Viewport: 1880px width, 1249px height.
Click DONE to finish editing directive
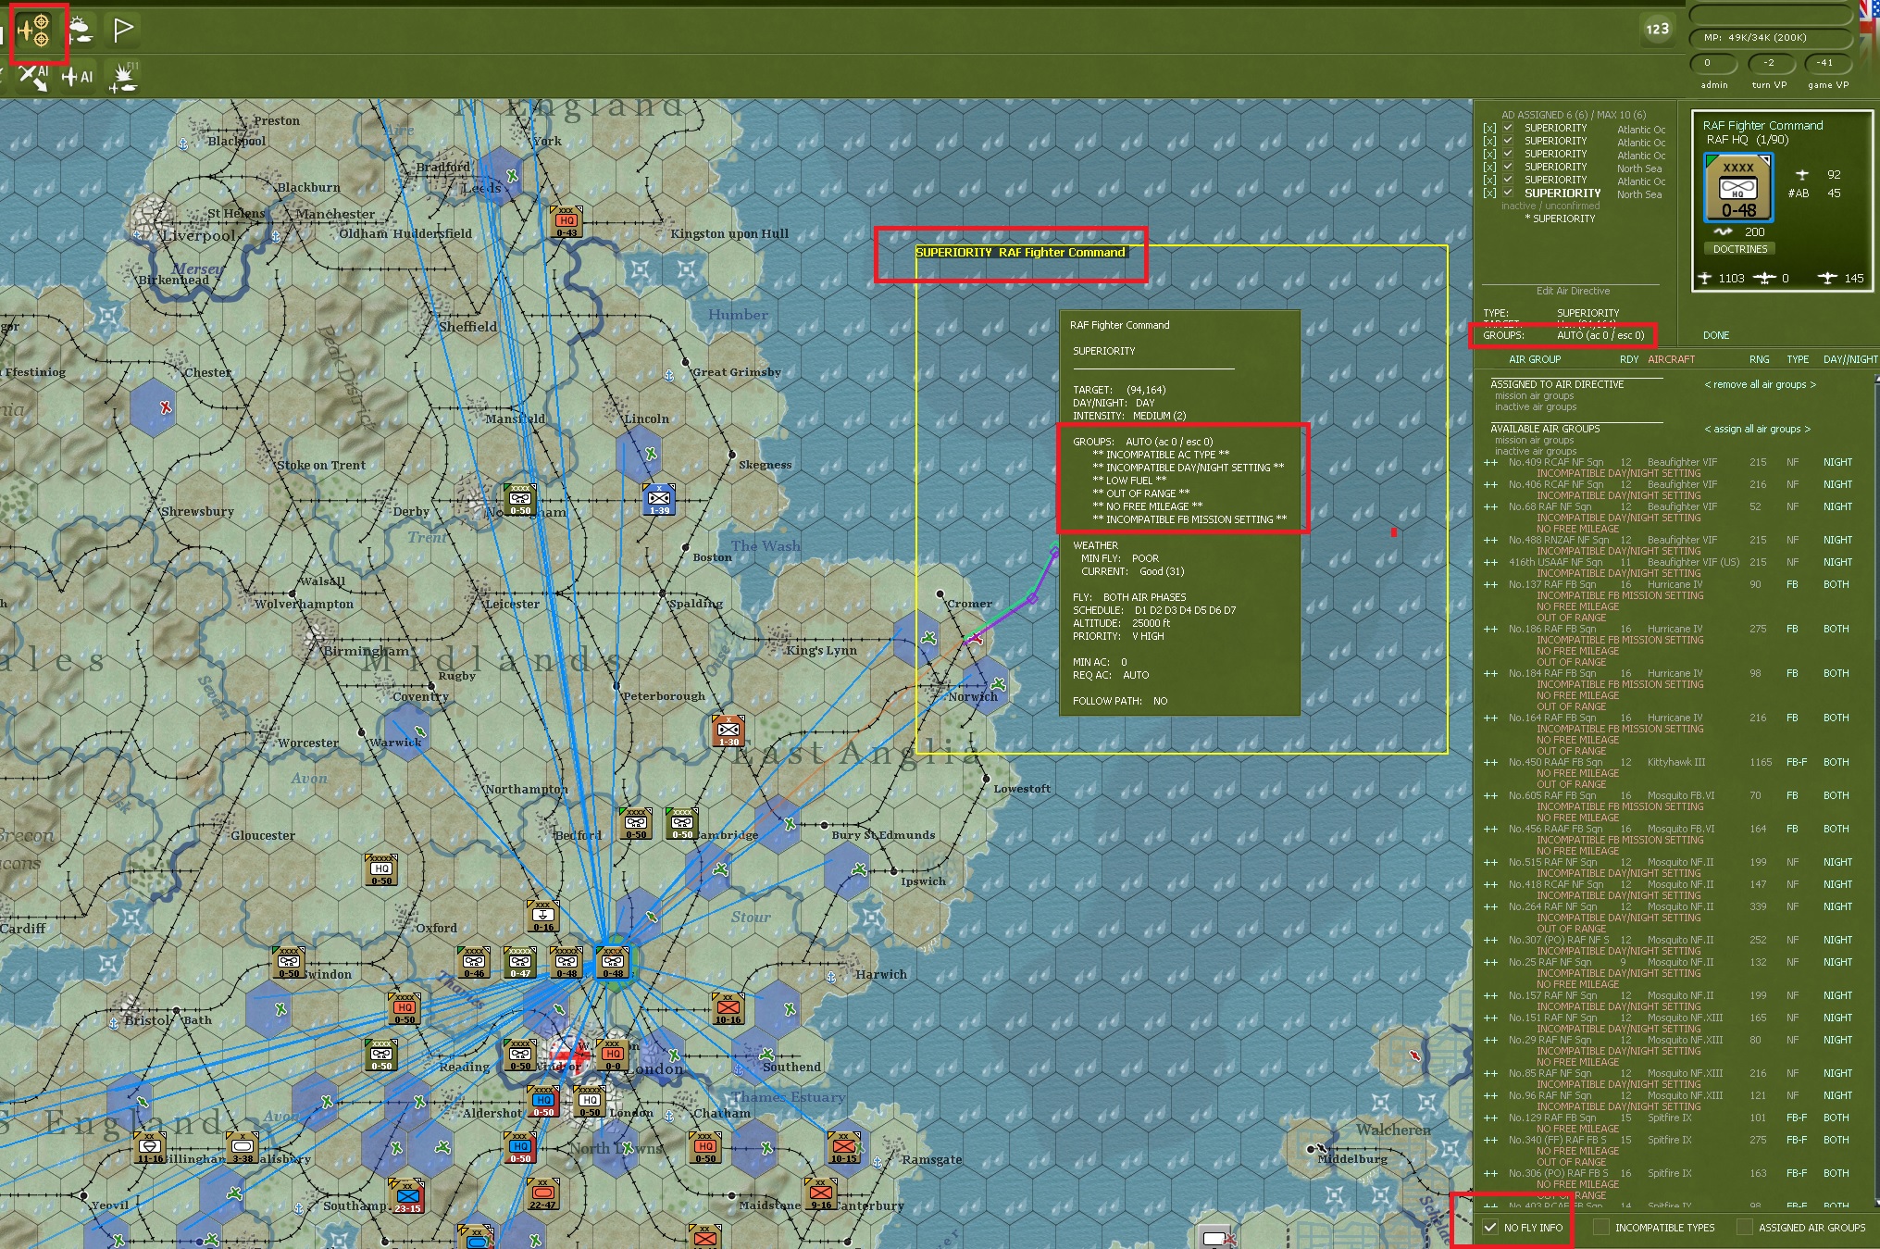click(1715, 335)
